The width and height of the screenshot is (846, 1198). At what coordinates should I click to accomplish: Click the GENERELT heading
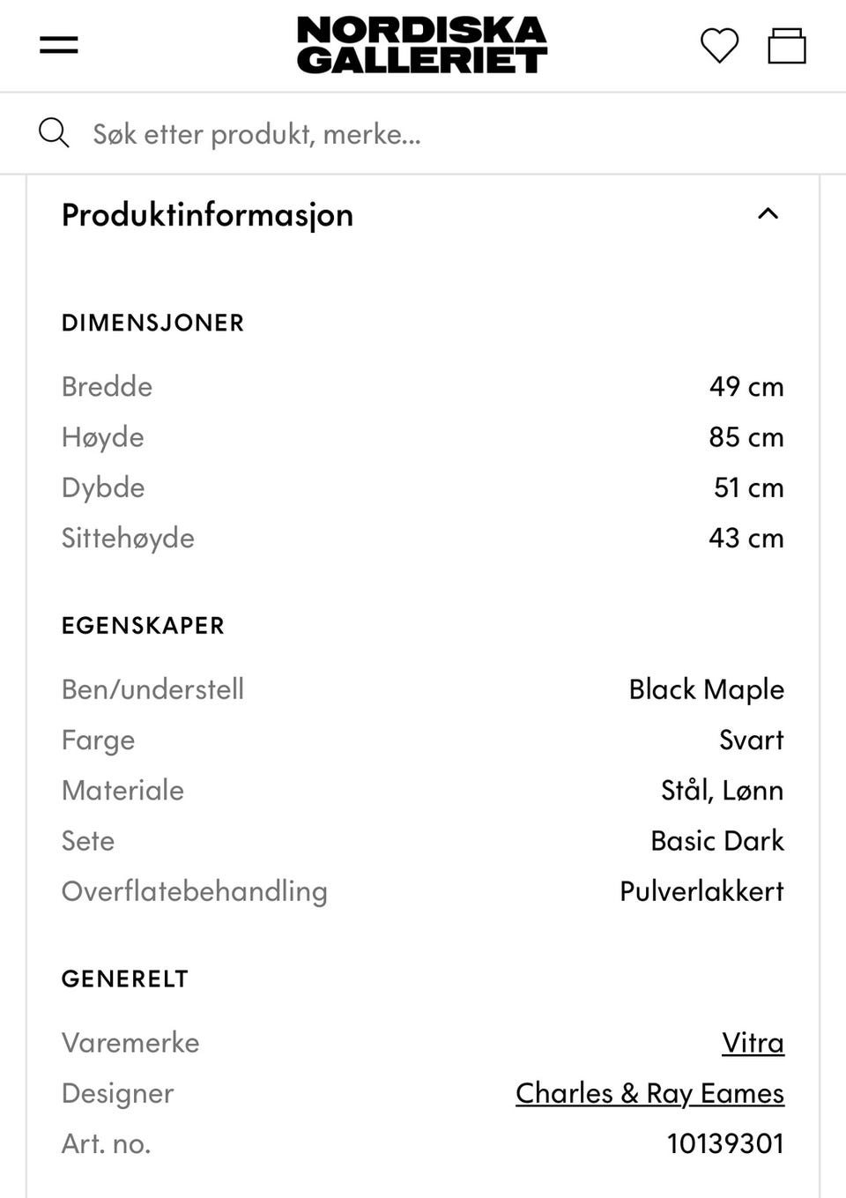125,978
